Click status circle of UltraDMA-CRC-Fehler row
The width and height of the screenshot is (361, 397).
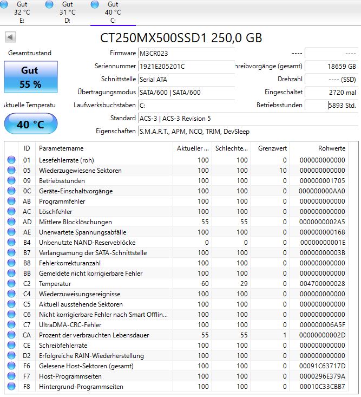tap(11, 325)
